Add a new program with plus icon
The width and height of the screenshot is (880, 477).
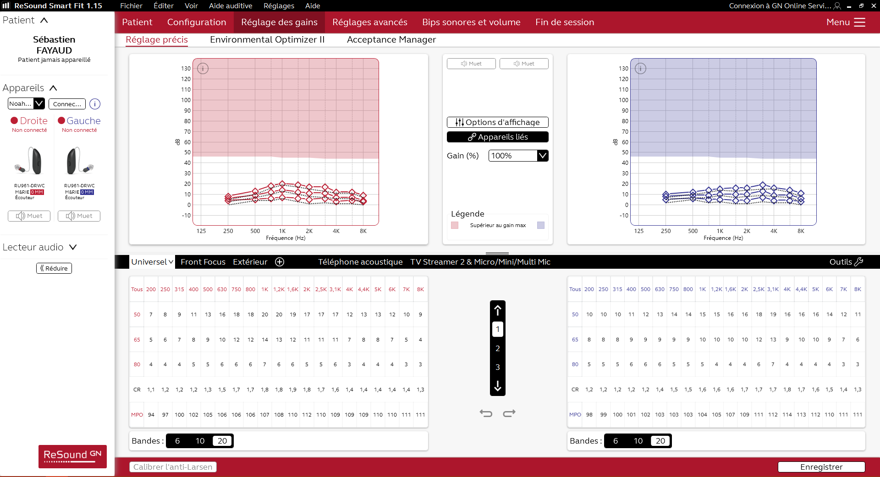[x=280, y=262]
